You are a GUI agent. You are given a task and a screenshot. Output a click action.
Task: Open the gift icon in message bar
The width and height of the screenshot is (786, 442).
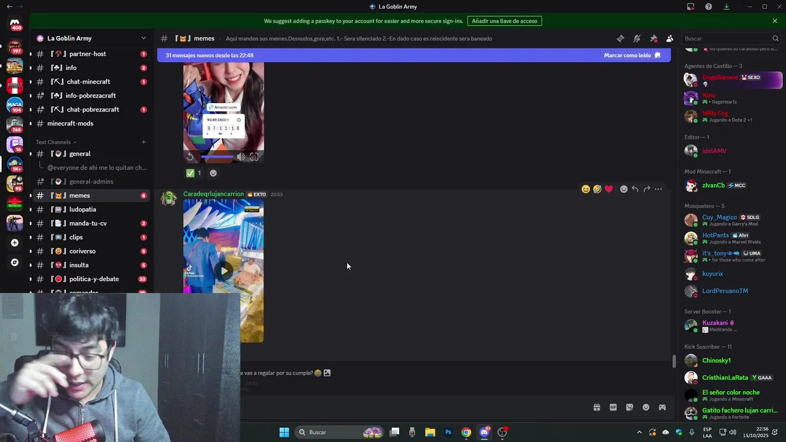596,407
